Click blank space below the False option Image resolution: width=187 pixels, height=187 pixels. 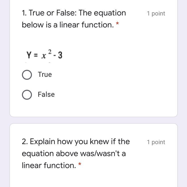tap(93, 108)
